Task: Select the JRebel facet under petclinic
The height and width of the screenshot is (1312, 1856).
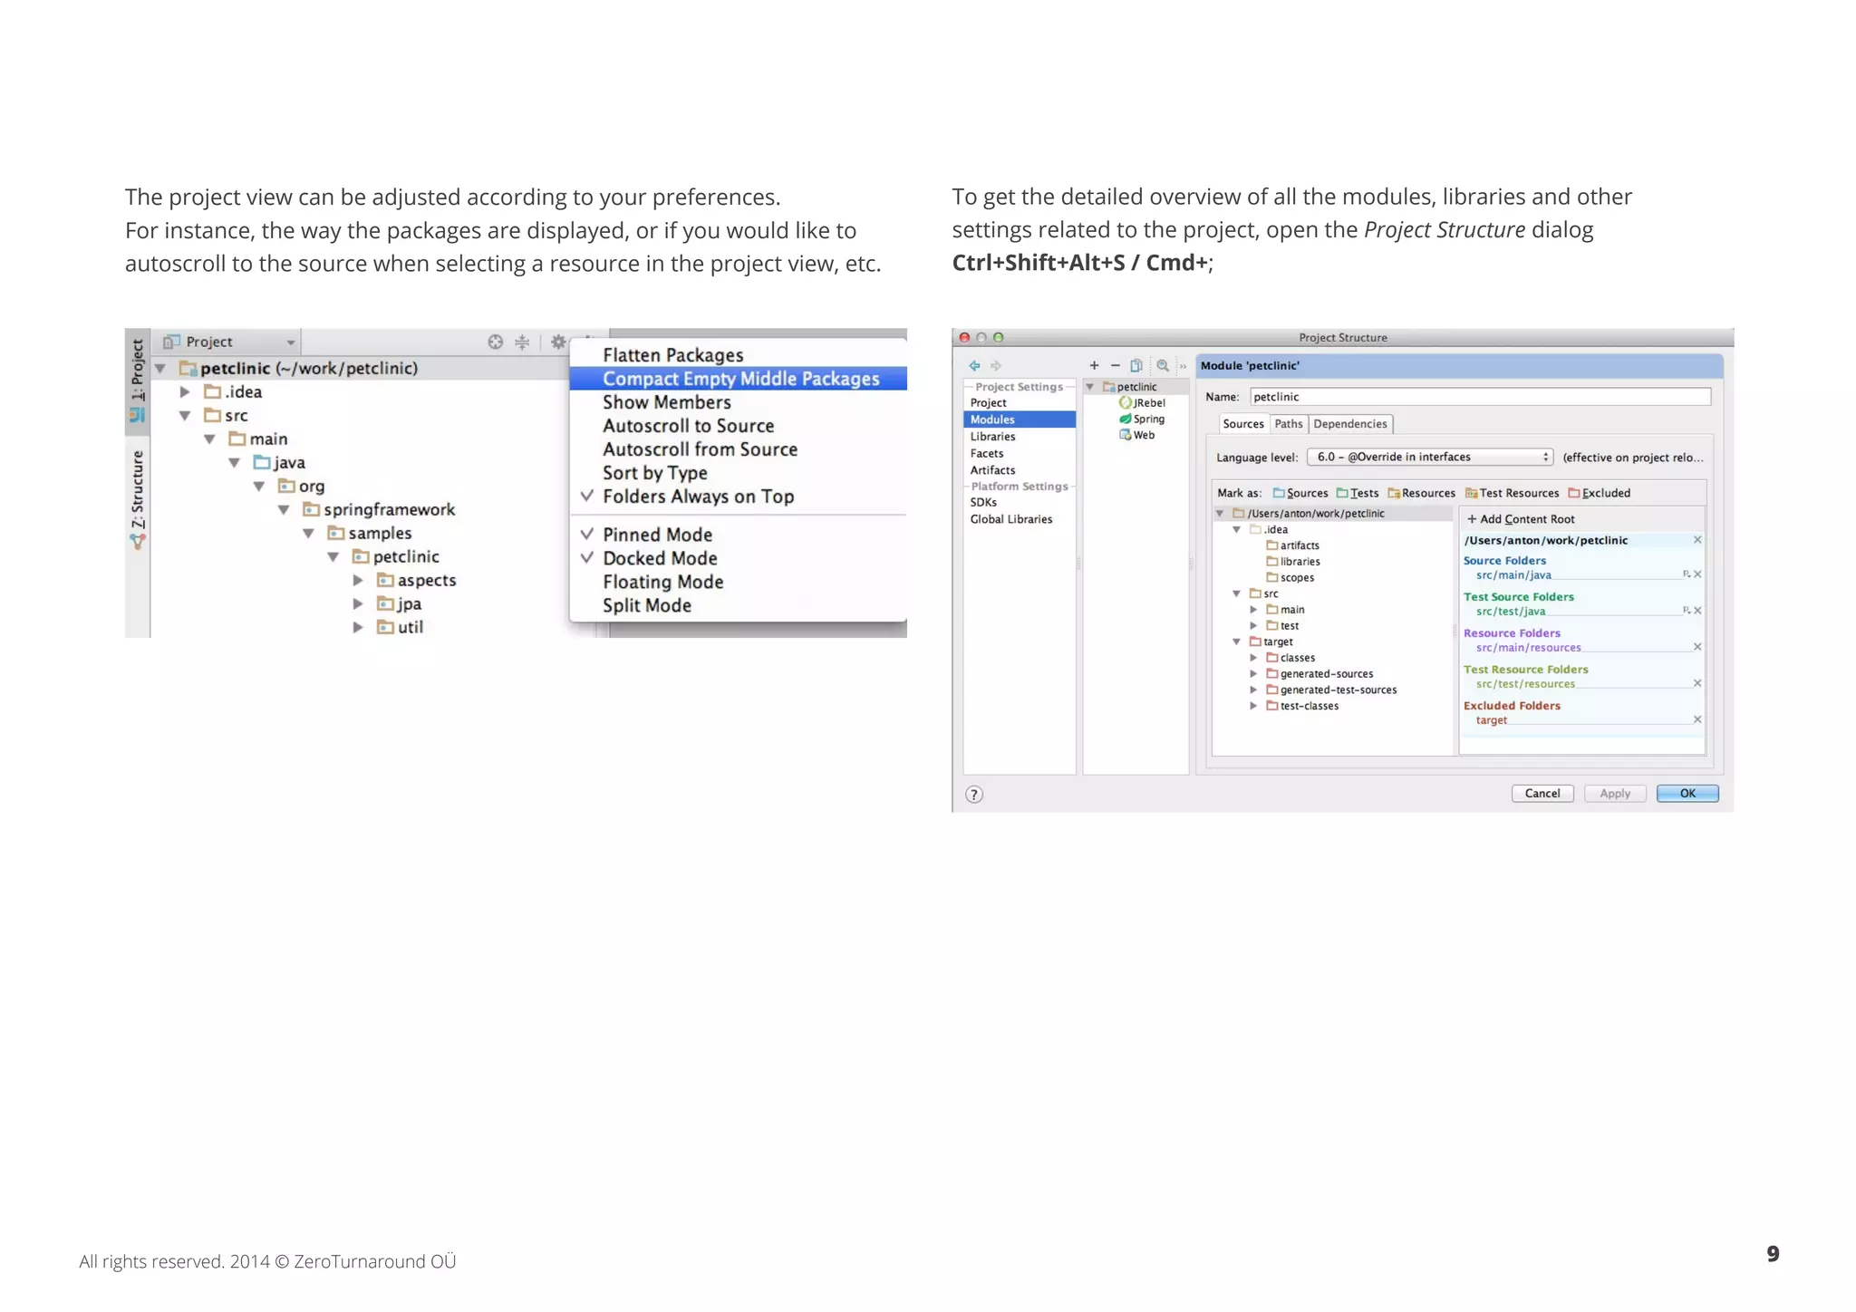Action: pos(1142,402)
